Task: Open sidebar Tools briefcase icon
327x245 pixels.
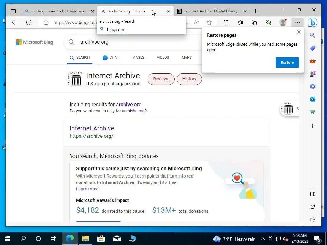Action: 312,61
